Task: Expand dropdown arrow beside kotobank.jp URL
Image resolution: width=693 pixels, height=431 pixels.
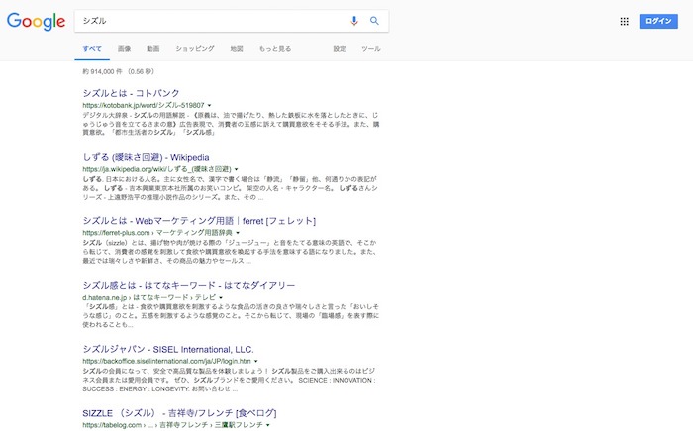Action: pos(211,105)
